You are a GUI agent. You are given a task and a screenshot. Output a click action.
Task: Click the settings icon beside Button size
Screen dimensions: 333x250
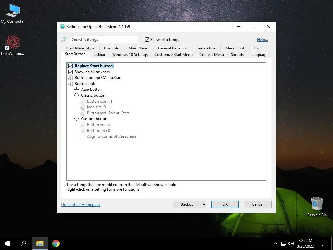[x=82, y=131]
